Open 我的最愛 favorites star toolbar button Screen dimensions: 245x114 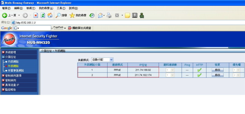point(78,15)
